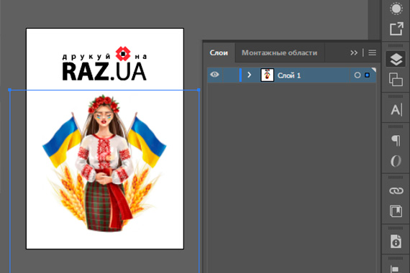Image resolution: width=410 pixels, height=273 pixels.
Task: Expand the Слой 1 layer contents
Action: tap(249, 75)
